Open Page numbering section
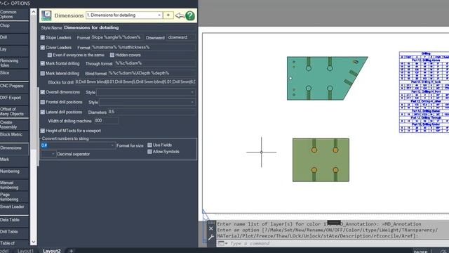Viewport: 449px width, 253px height. 14,197
